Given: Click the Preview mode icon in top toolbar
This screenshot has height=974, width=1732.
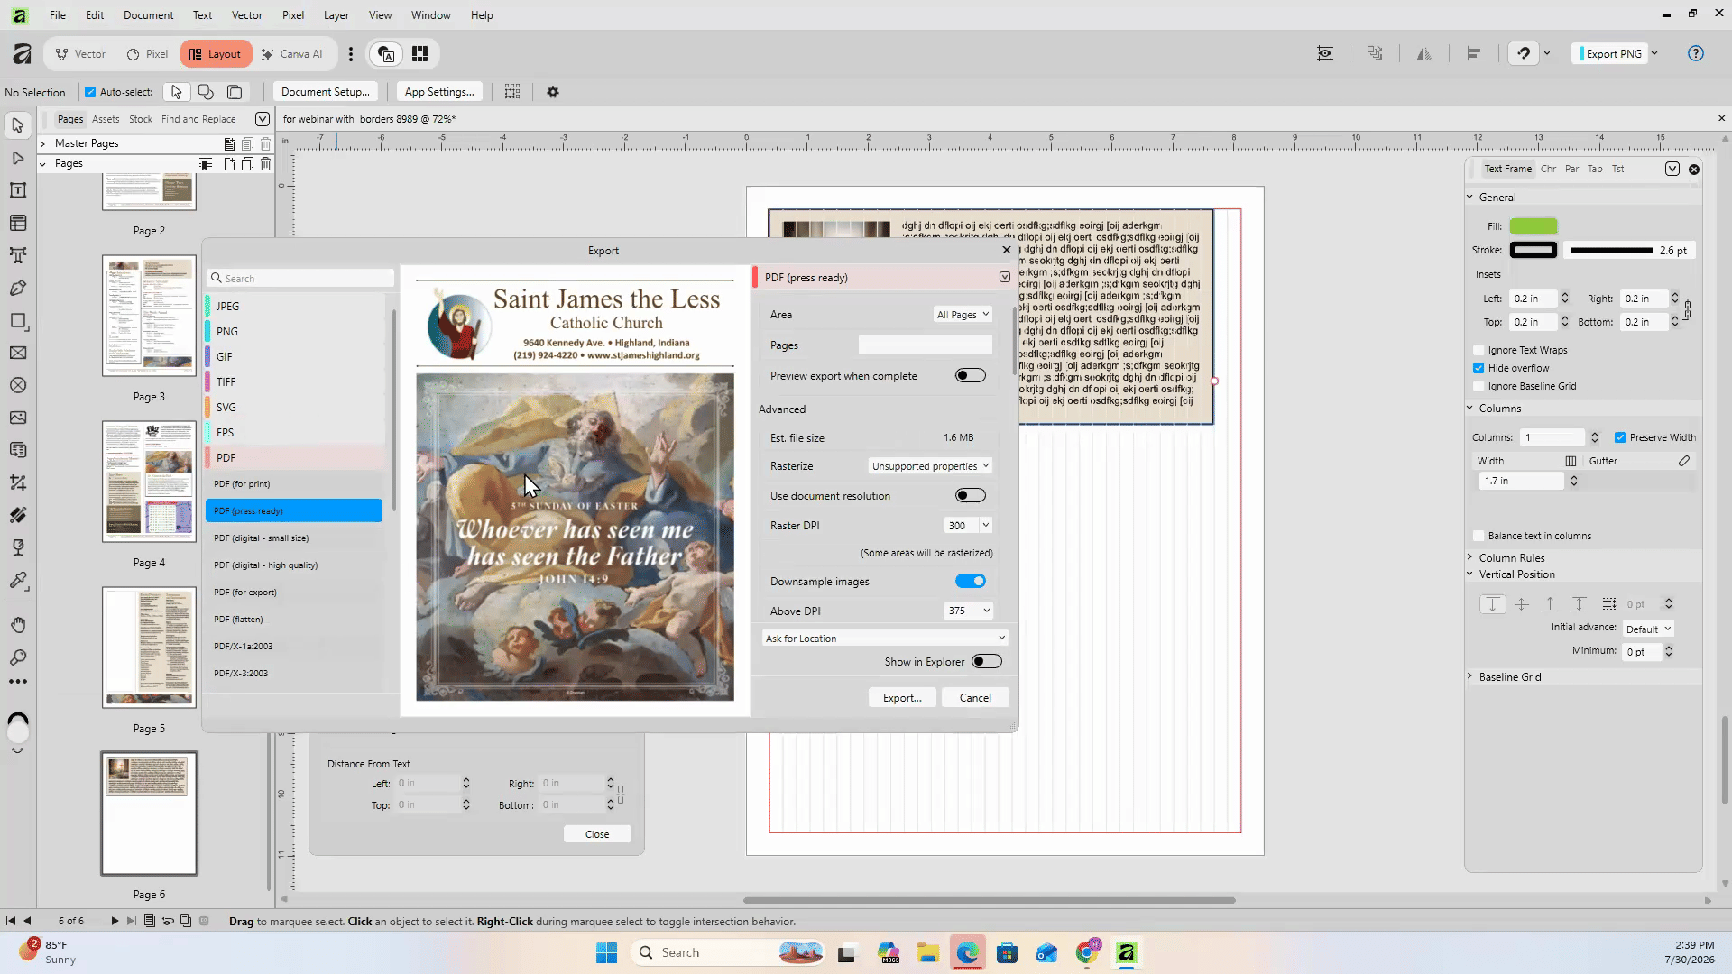Looking at the screenshot, I should tap(1325, 54).
